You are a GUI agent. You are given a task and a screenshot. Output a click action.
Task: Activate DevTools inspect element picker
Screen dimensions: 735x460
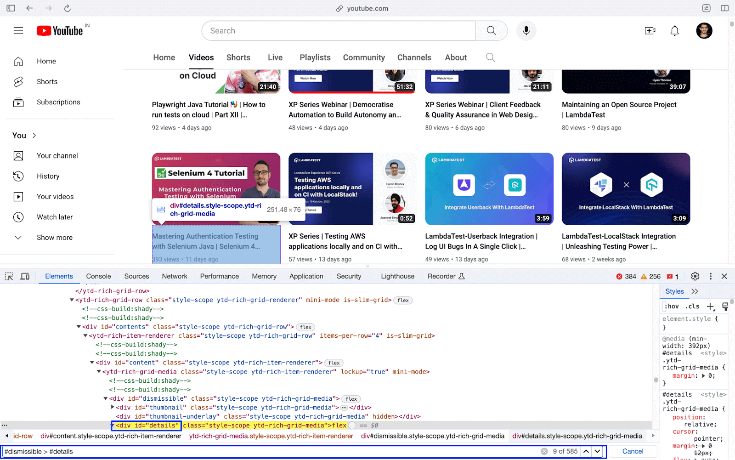click(9, 276)
